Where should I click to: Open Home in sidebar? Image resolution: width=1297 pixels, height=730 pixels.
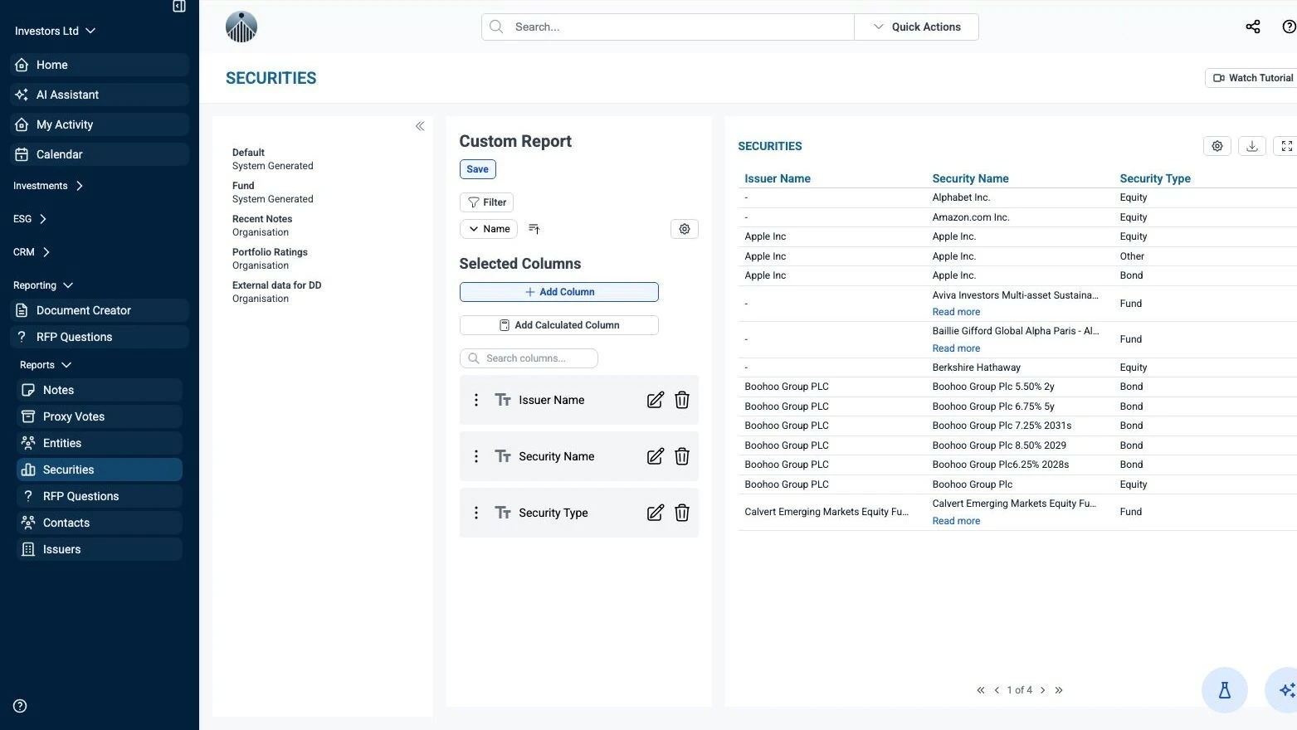[100, 65]
